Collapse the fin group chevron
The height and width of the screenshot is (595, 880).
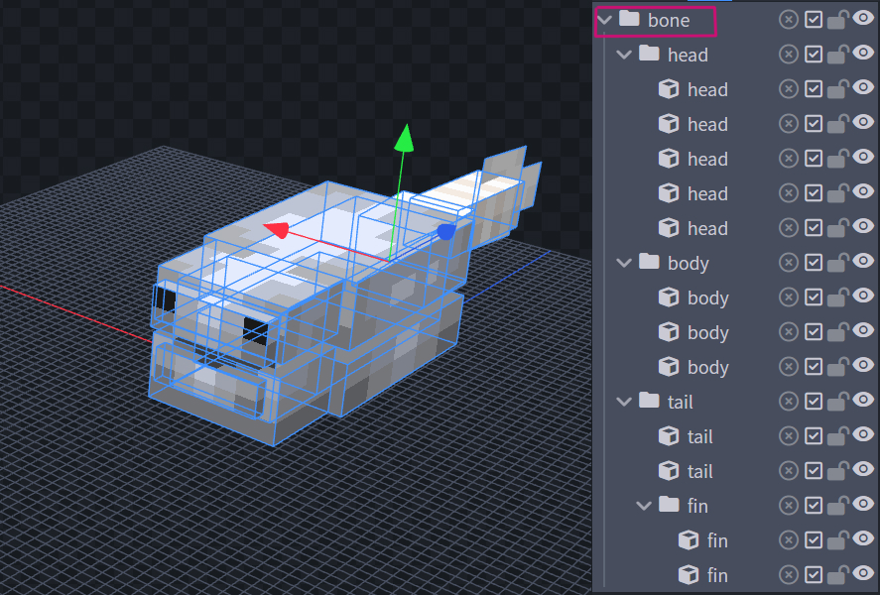[x=644, y=506]
